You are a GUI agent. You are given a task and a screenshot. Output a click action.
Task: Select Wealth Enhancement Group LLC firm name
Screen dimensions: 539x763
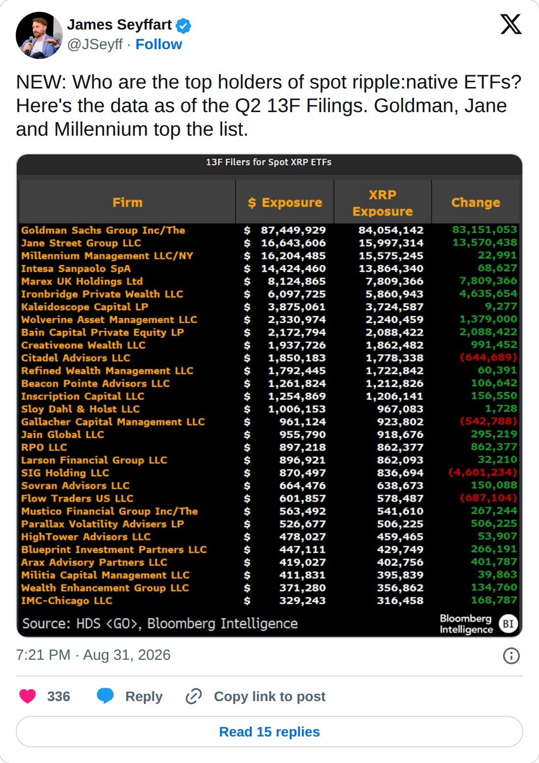(105, 588)
